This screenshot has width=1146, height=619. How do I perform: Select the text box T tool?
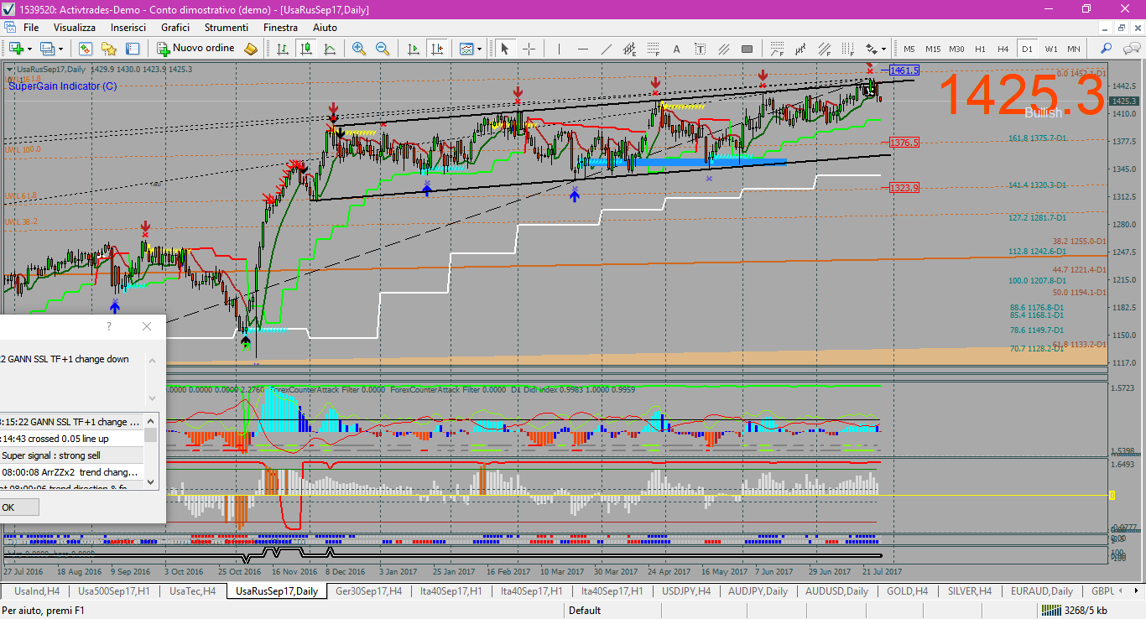(x=700, y=49)
